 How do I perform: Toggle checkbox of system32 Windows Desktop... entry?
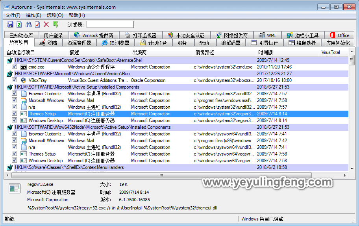14,120
